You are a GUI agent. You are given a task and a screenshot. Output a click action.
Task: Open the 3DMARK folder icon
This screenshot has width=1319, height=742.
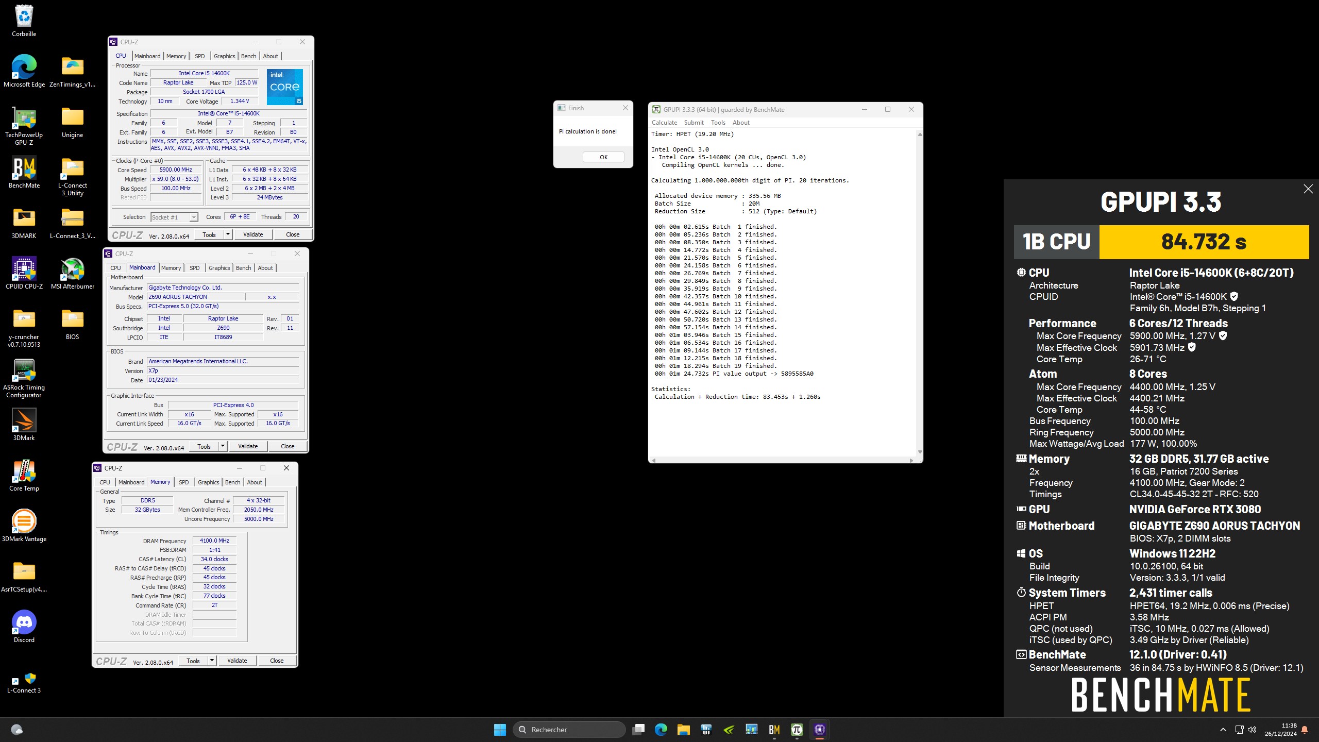pos(24,223)
